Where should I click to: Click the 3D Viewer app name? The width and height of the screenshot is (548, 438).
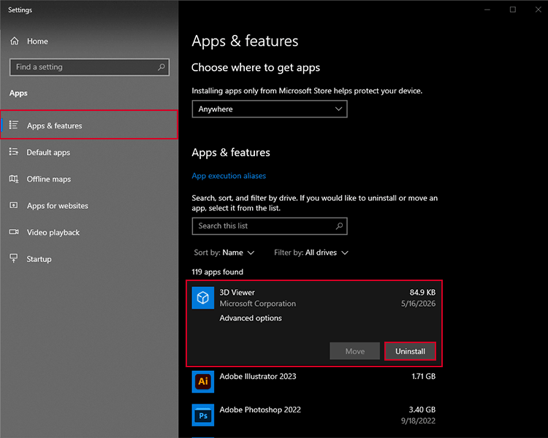point(237,292)
